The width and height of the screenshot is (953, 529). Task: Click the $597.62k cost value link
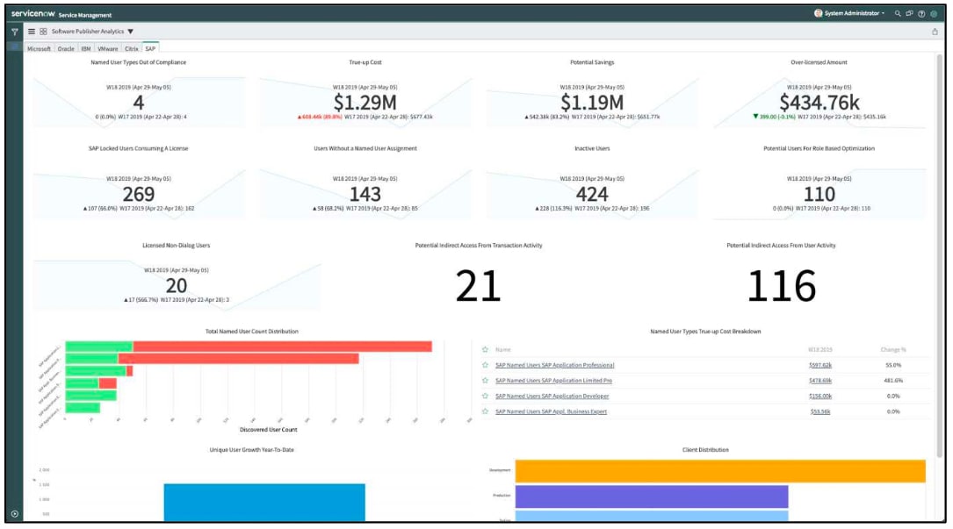[x=819, y=365]
